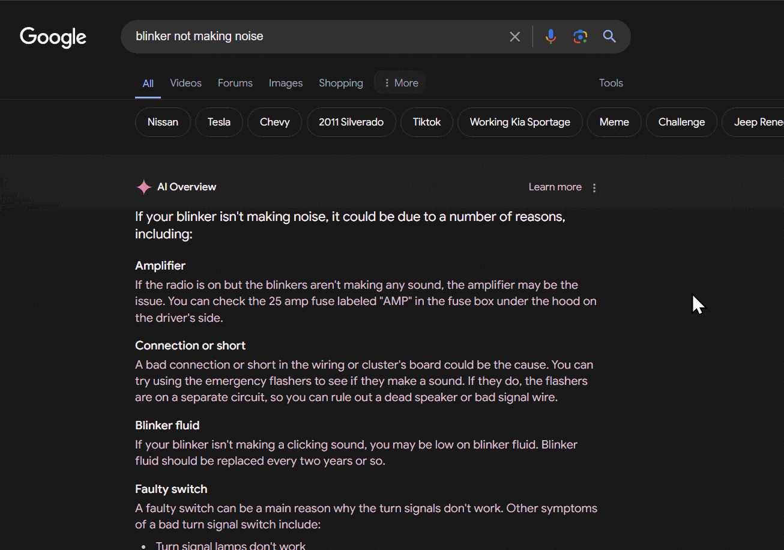Clear the search box with X icon
Viewport: 784px width, 550px height.
click(x=515, y=37)
